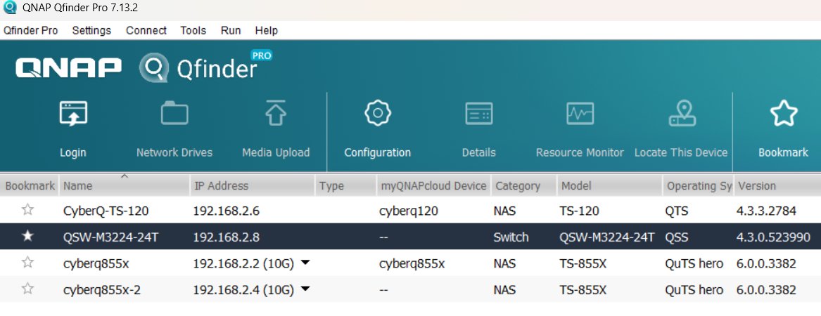The image size is (821, 316).
Task: Open the Tools menu
Action: 193,30
